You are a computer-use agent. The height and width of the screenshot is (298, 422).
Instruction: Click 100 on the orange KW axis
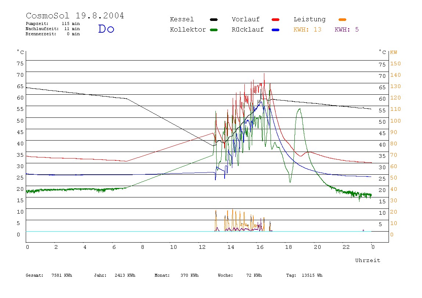pos(396,121)
